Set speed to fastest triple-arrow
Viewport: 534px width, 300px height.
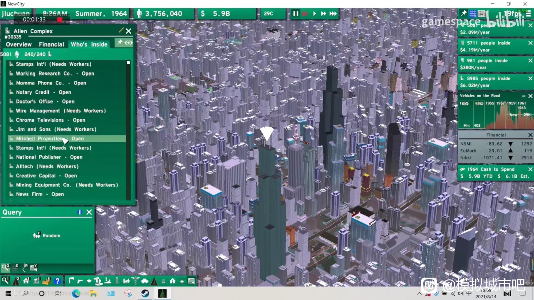tap(333, 14)
